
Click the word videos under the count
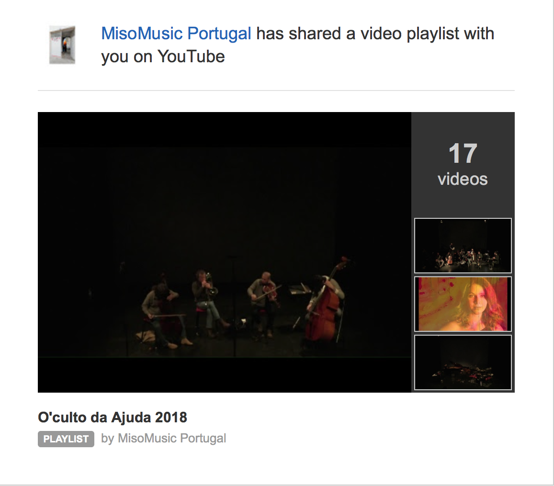[463, 179]
